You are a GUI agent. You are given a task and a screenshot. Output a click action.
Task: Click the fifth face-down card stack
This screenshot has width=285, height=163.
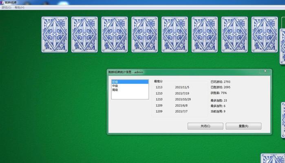175,35
